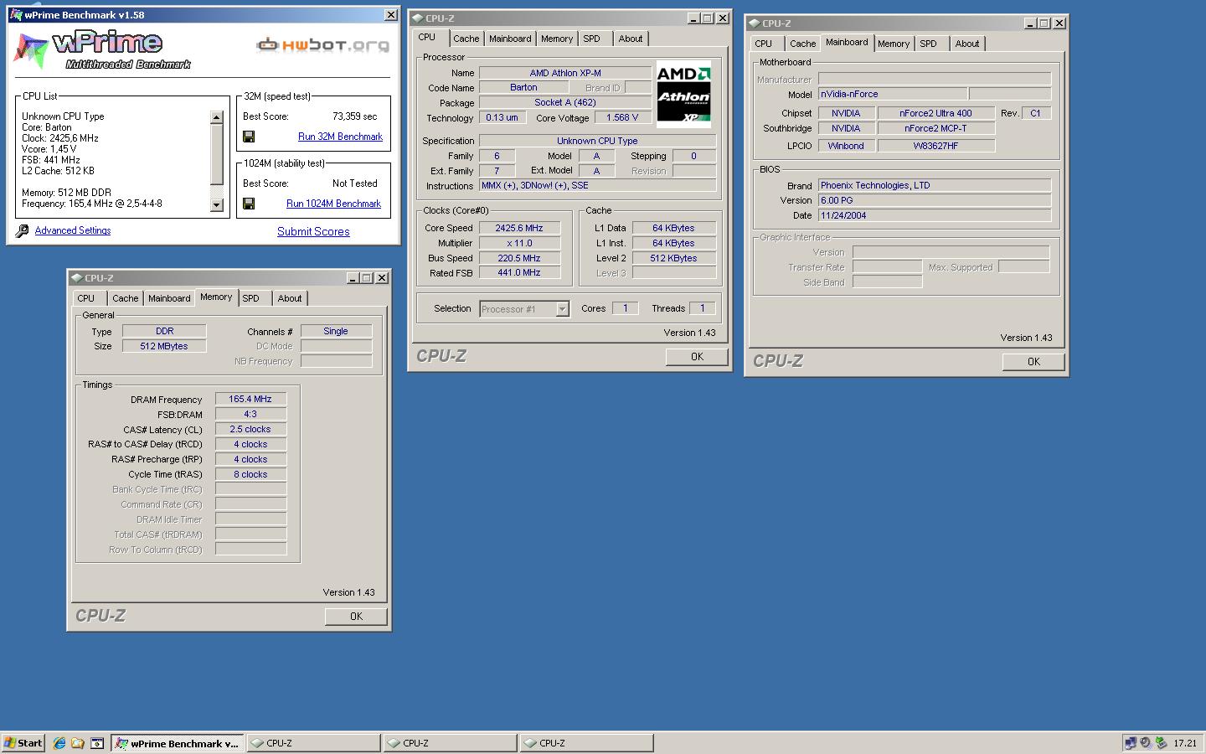Click the wPrime title bar app icon
Viewport: 1206px width, 754px height.
pyautogui.click(x=16, y=15)
